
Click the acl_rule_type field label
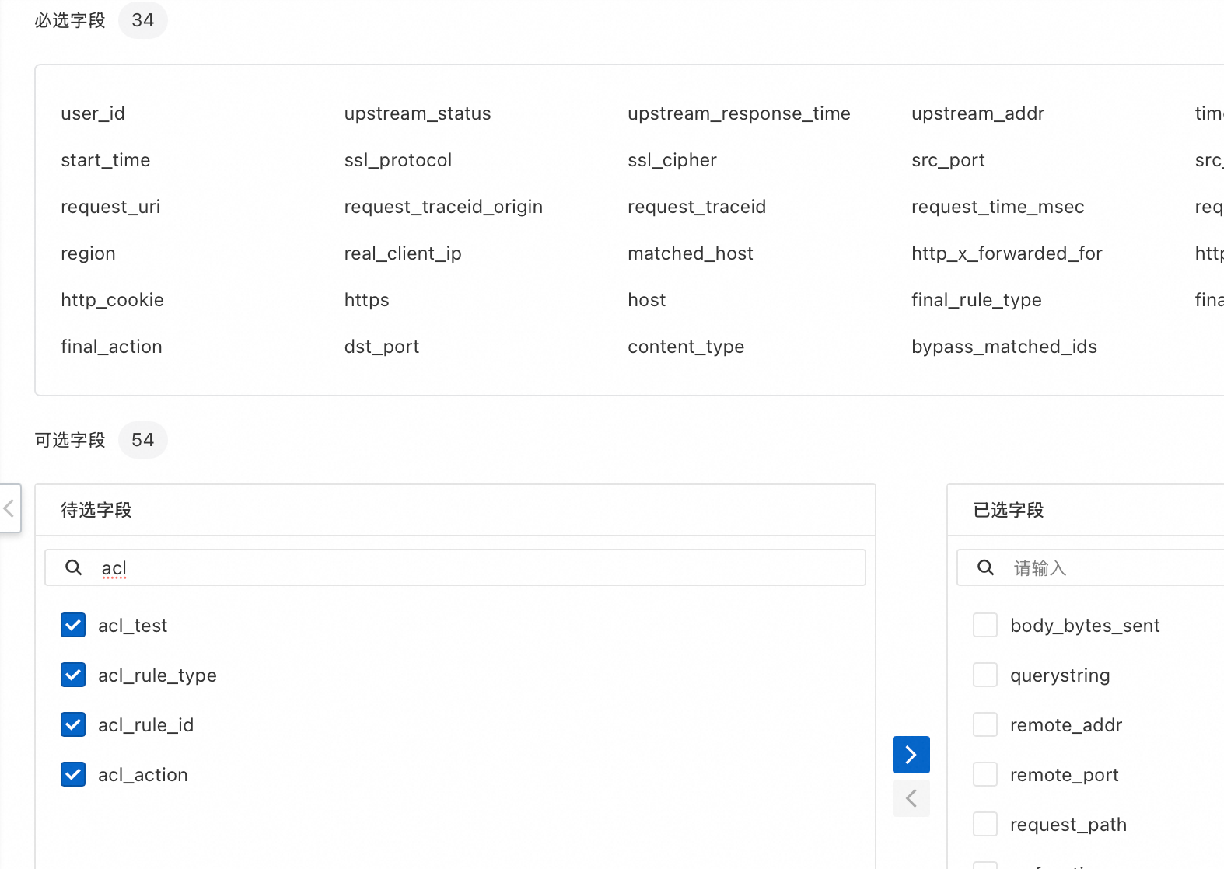coord(157,675)
